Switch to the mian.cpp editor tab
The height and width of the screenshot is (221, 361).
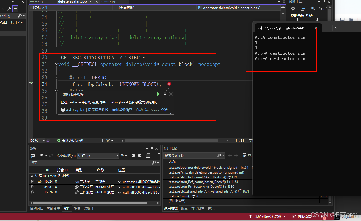[109, 2]
